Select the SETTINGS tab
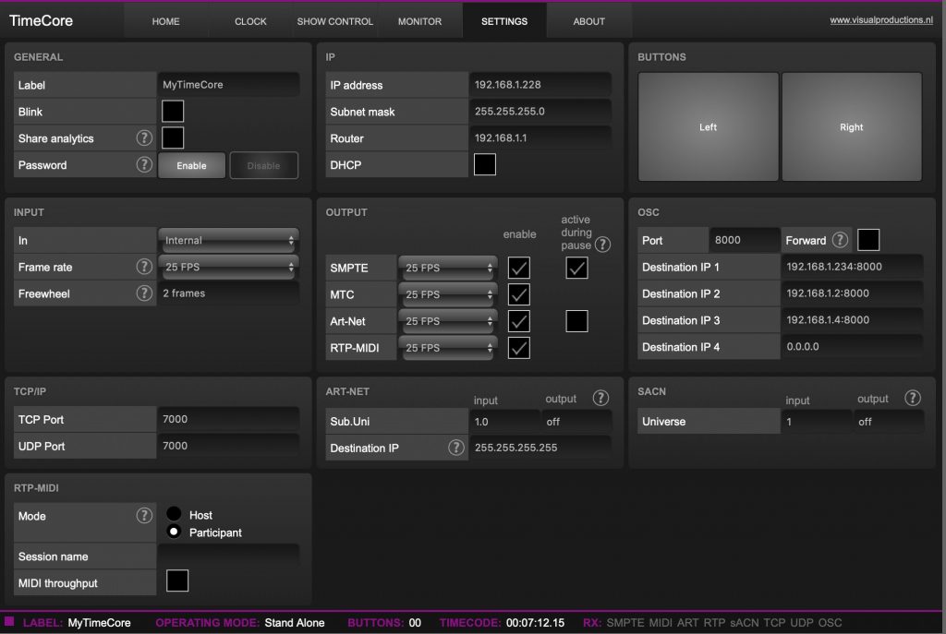 pyautogui.click(x=504, y=21)
